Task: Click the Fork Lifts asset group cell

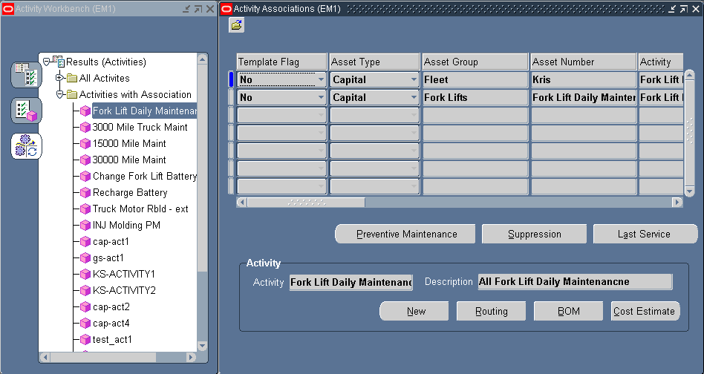Action: [475, 97]
